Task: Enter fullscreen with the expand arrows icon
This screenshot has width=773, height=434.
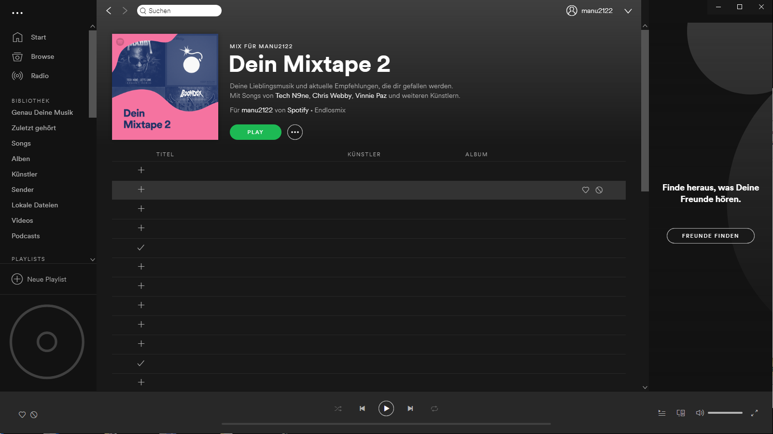Action: tap(754, 413)
